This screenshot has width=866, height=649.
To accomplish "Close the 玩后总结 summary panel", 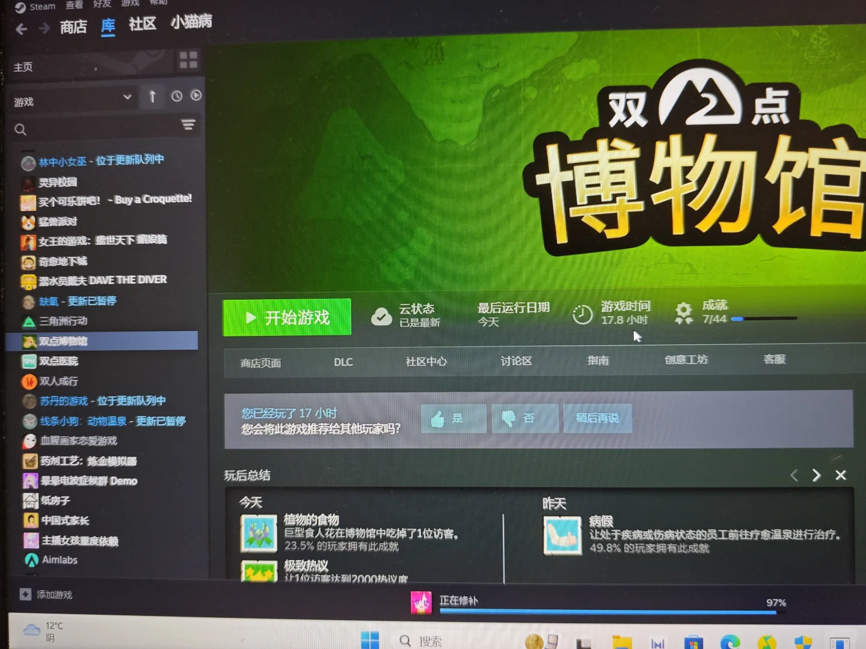I will point(840,475).
